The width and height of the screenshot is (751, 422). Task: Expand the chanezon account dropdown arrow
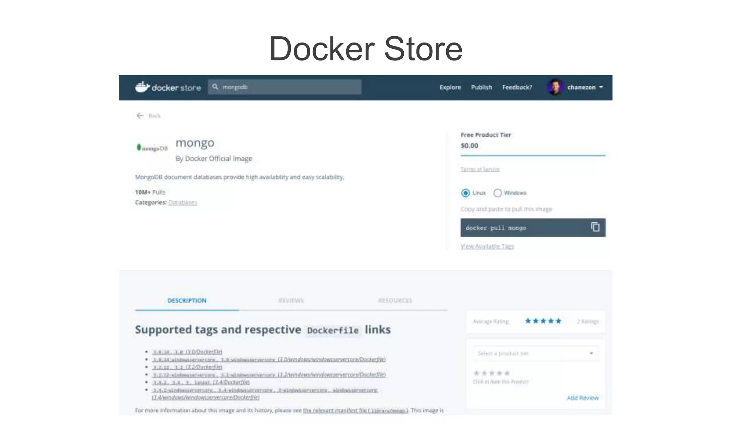pyautogui.click(x=601, y=87)
